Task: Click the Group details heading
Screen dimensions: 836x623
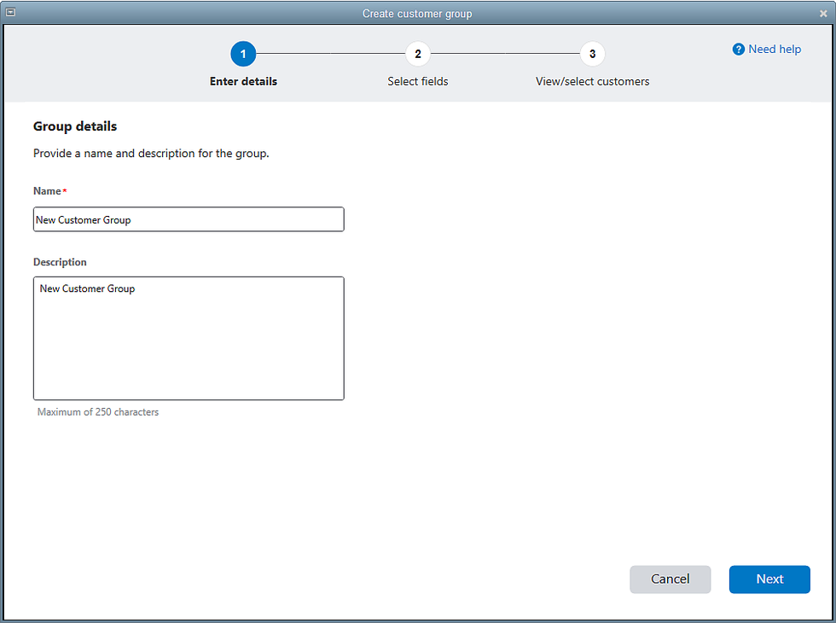Action: coord(75,126)
